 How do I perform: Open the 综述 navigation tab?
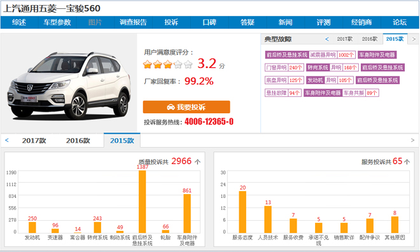coord(19,22)
